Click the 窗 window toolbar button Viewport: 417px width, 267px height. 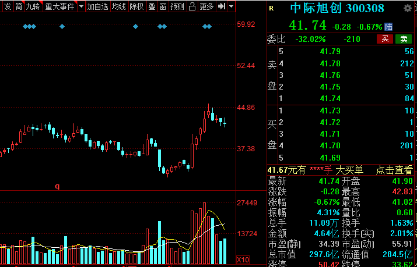tap(163, 7)
